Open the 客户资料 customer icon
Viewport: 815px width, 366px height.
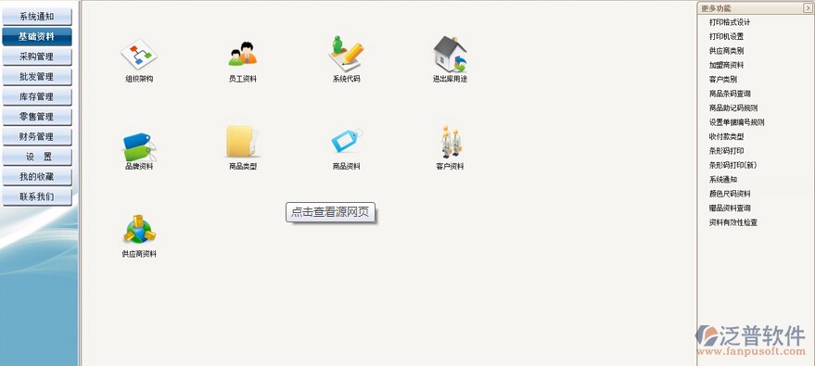(450, 142)
